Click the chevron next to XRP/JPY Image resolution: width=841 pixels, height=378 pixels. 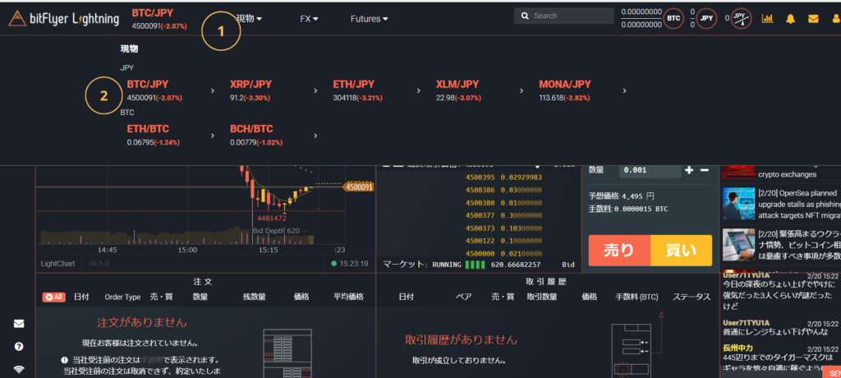315,90
